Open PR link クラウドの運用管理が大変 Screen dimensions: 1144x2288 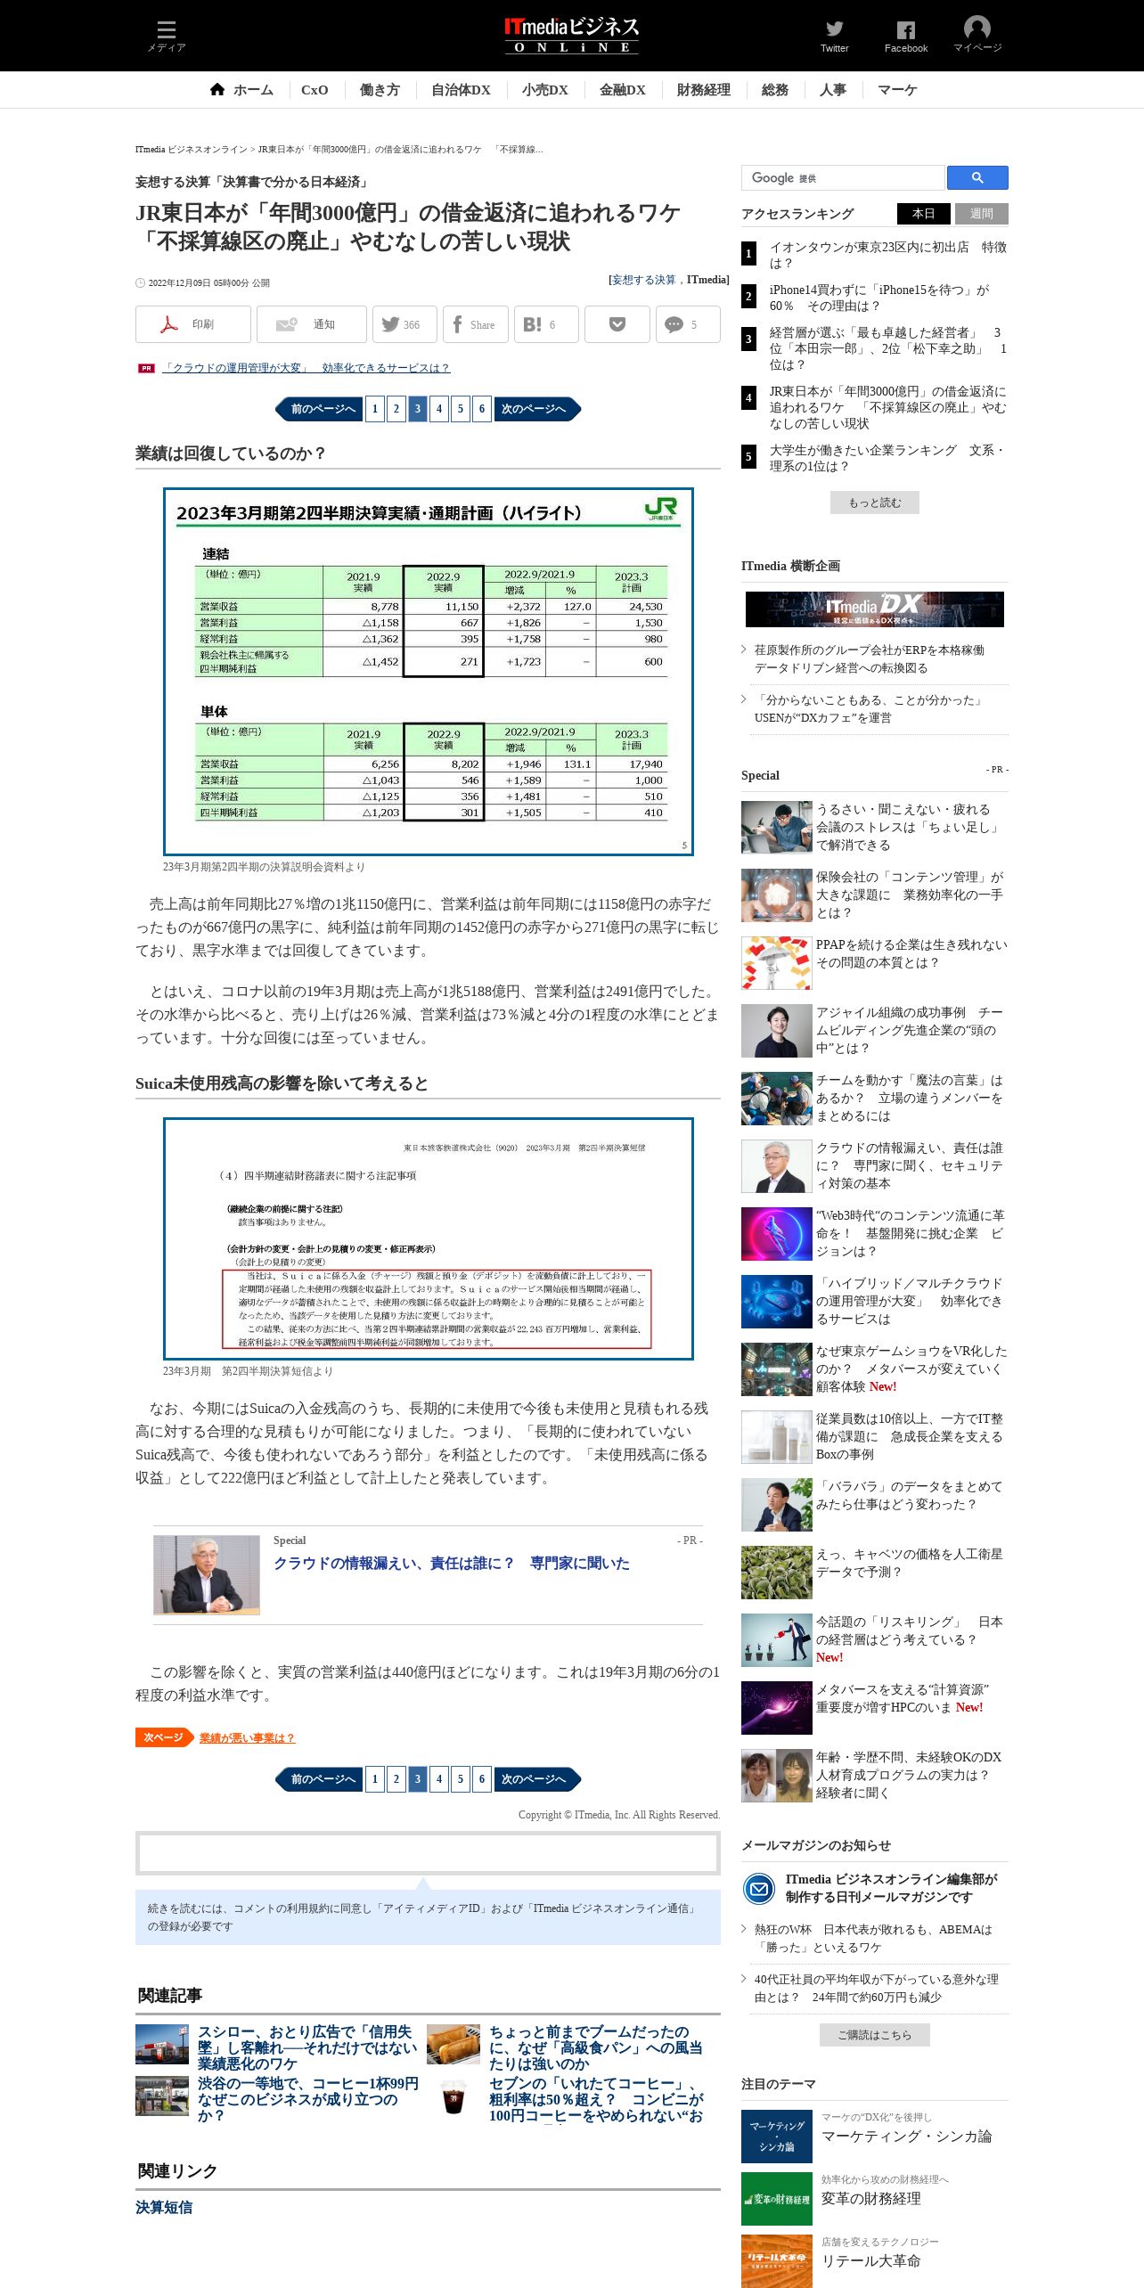pyautogui.click(x=306, y=368)
